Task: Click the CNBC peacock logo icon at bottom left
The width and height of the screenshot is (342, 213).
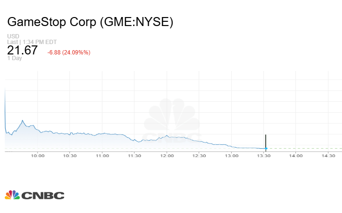Action: point(12,195)
